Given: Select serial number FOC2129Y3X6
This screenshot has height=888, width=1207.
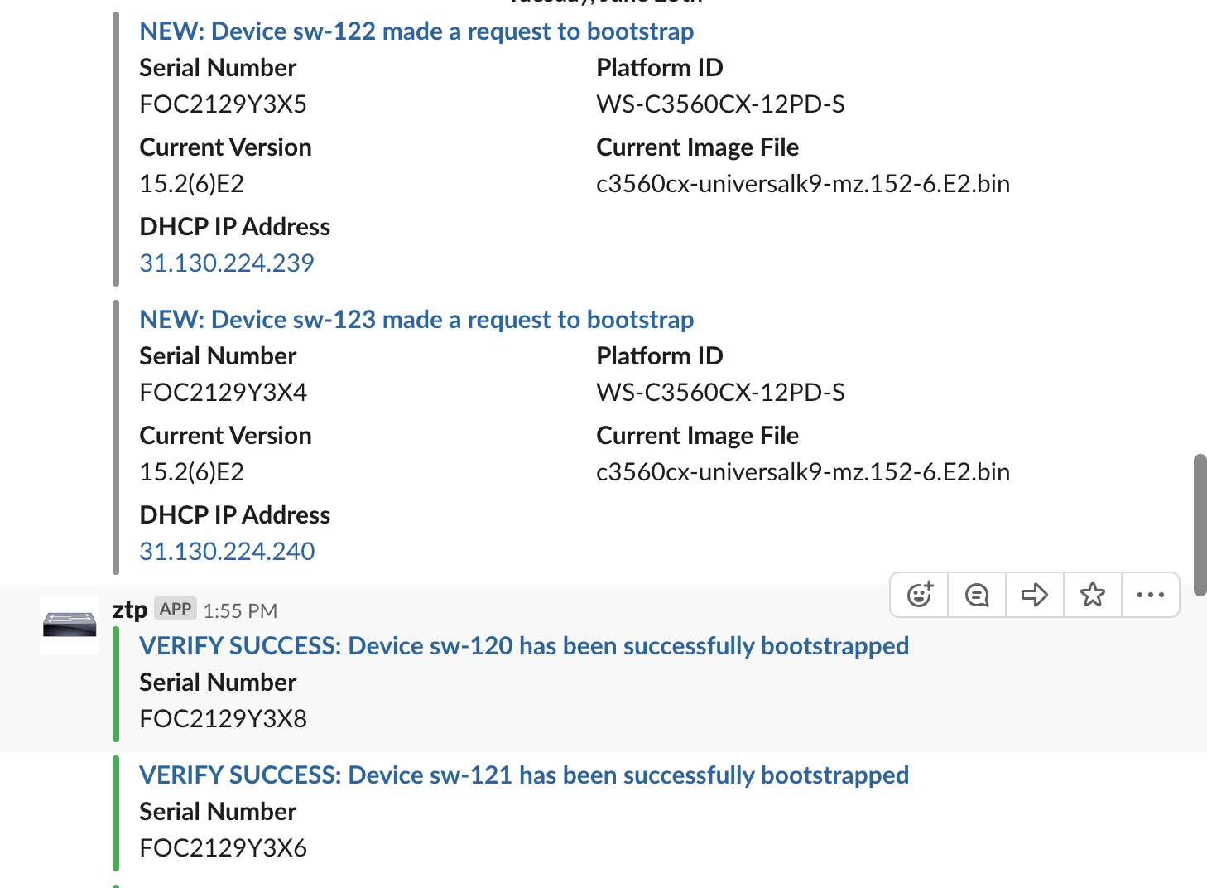Looking at the screenshot, I should (223, 848).
